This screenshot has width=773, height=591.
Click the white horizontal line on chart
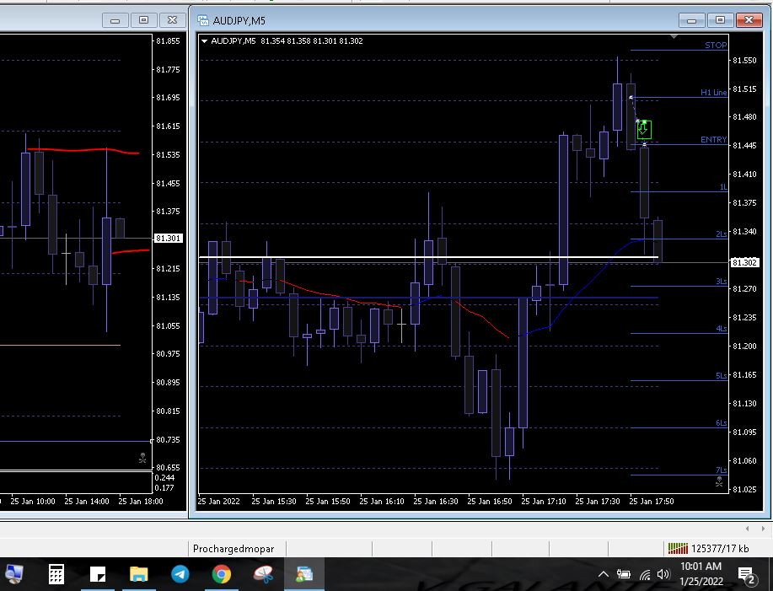click(x=379, y=256)
